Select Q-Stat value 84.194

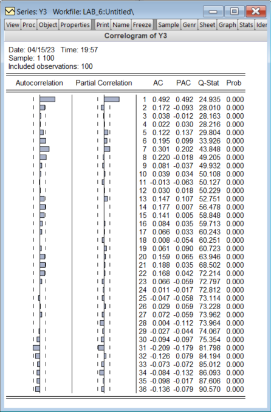(210, 356)
